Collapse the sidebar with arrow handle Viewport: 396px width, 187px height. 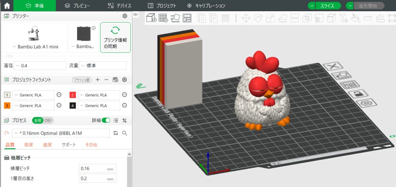tap(135, 14)
